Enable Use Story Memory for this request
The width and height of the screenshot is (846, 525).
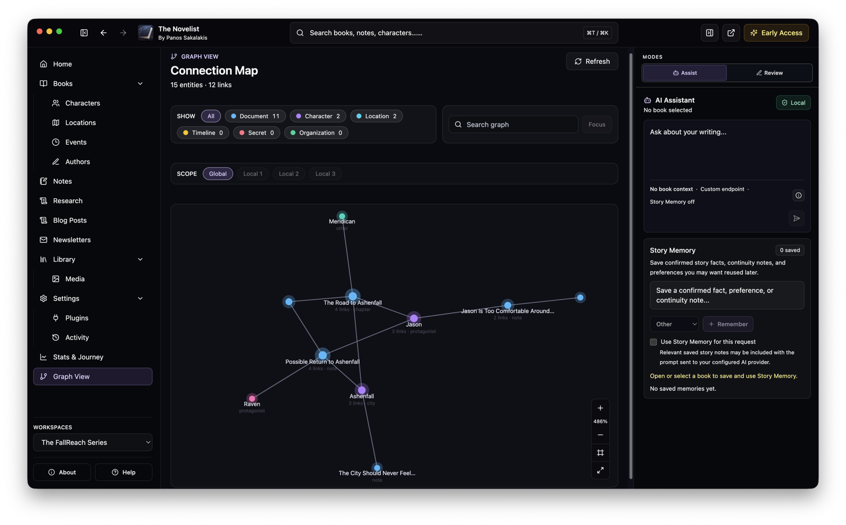[x=654, y=342]
